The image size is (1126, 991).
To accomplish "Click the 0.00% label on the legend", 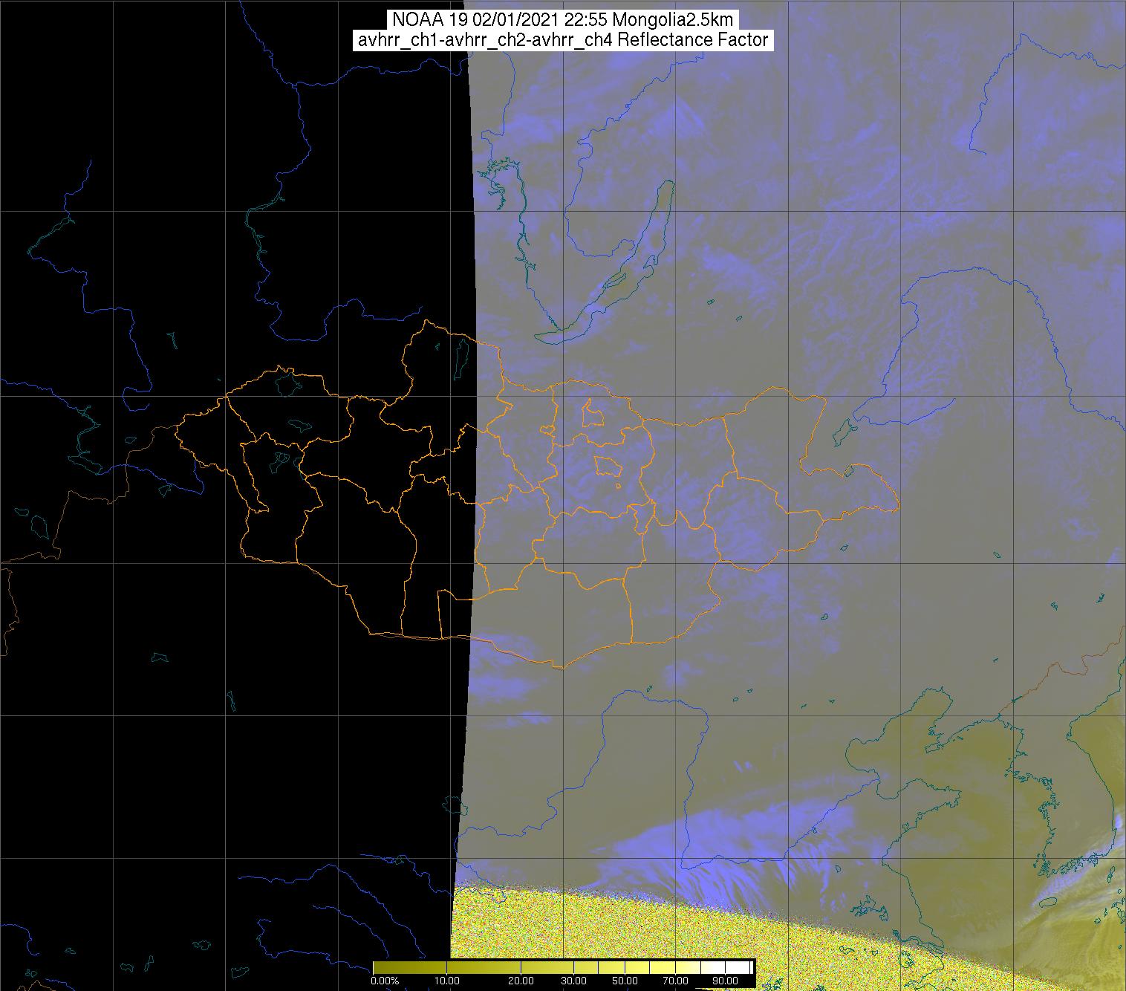I will coord(385,981).
